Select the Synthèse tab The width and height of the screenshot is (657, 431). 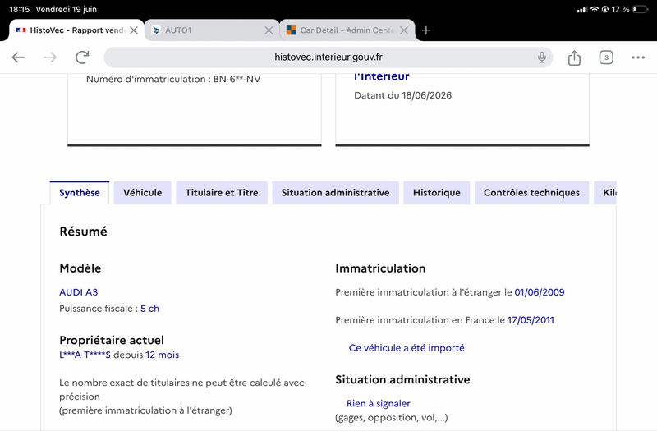80,193
